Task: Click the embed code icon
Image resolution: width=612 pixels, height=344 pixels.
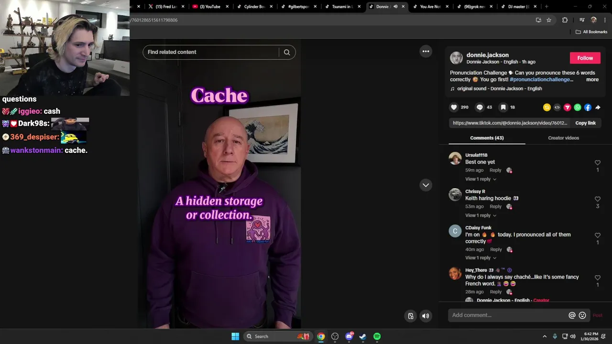Action: (x=557, y=107)
